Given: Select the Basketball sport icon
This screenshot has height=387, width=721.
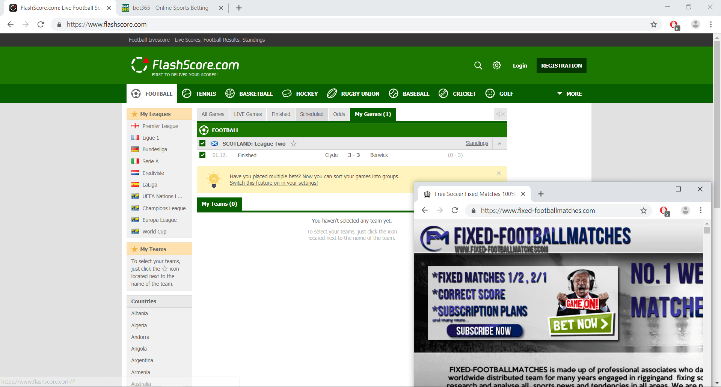Looking at the screenshot, I should [230, 93].
